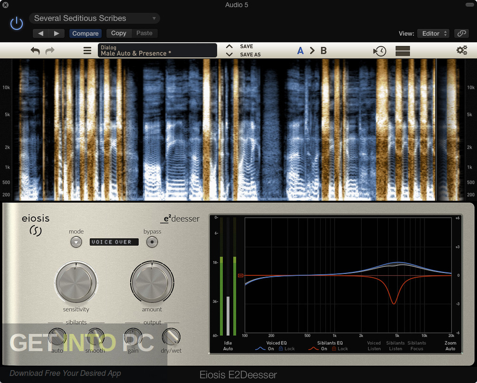This screenshot has width=477, height=383.
Task: Copy A to B with the arrow
Action: pyautogui.click(x=312, y=50)
